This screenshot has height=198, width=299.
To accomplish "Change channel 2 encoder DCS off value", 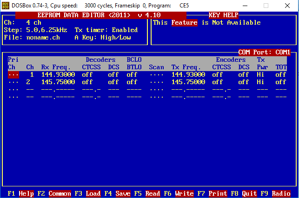I will [244, 82].
